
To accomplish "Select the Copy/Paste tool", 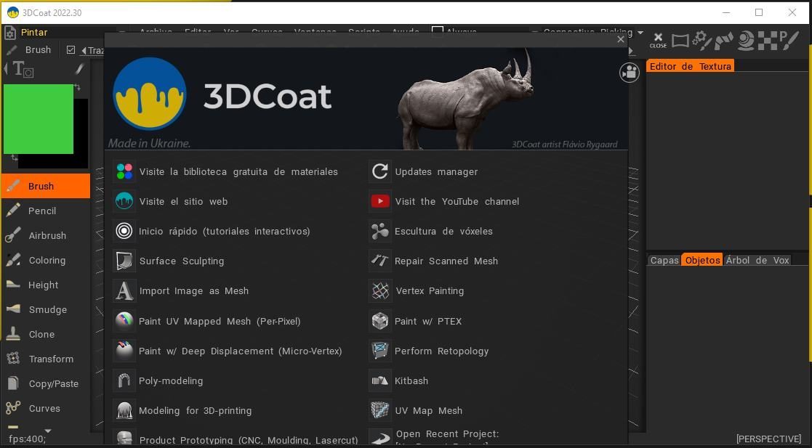I will point(45,383).
